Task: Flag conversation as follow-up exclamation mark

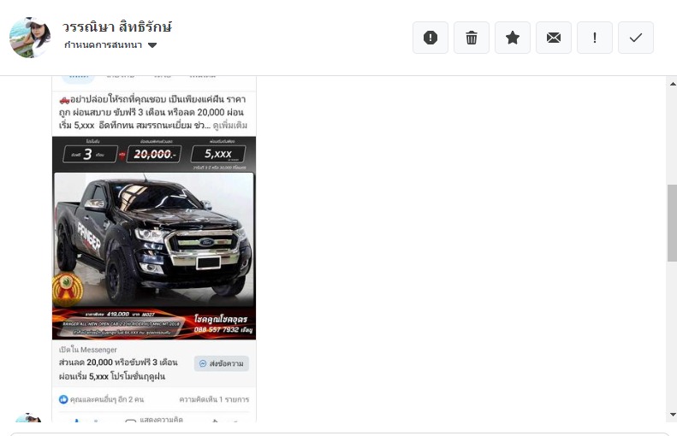Action: pos(595,38)
